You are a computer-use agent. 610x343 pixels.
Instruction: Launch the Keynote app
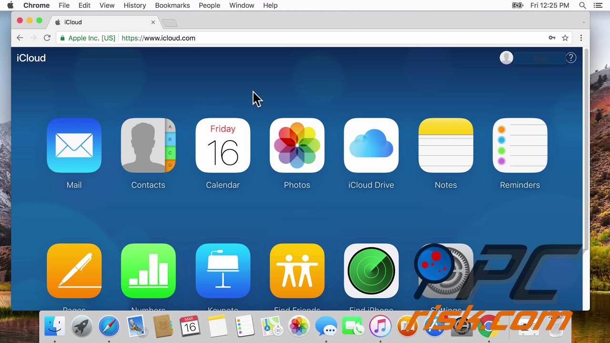coord(223,271)
